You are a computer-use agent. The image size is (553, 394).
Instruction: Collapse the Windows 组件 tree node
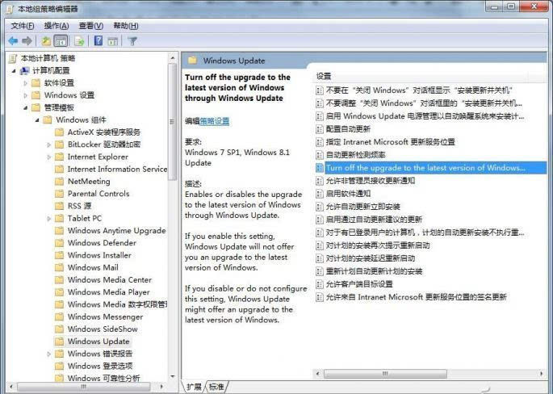pyautogui.click(x=37, y=120)
